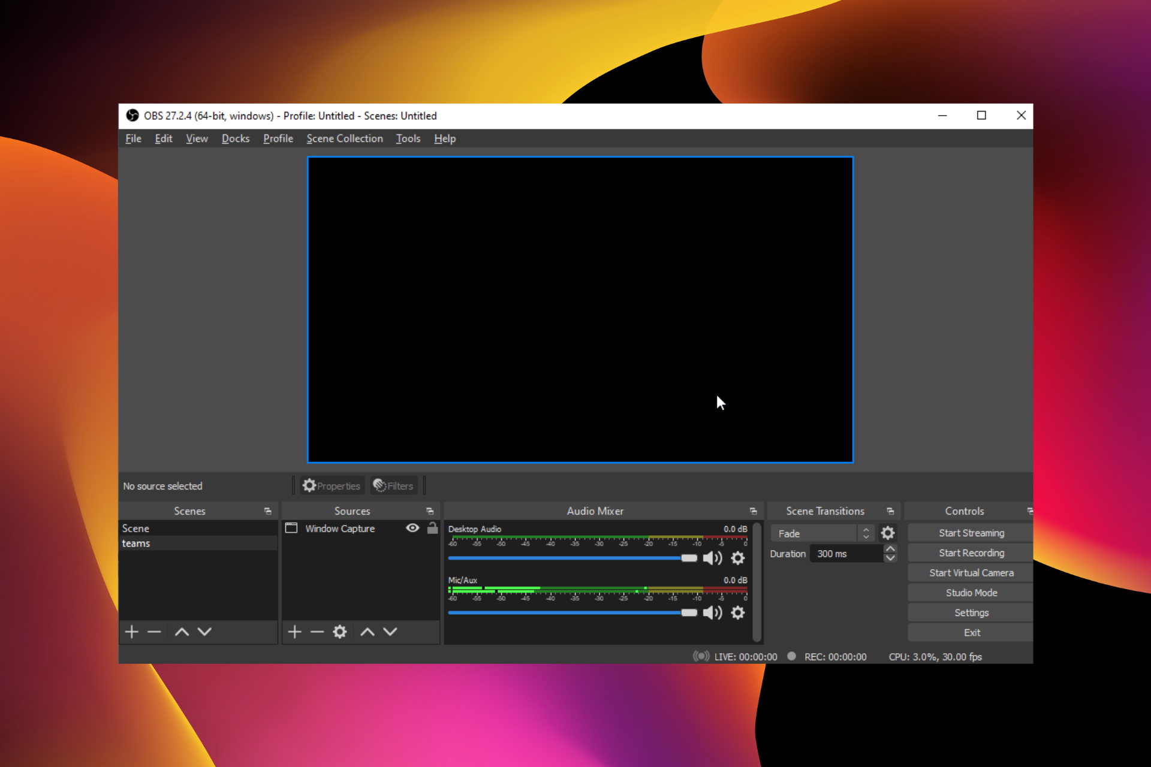Open source properties gear in Sources toolbar

tap(340, 632)
